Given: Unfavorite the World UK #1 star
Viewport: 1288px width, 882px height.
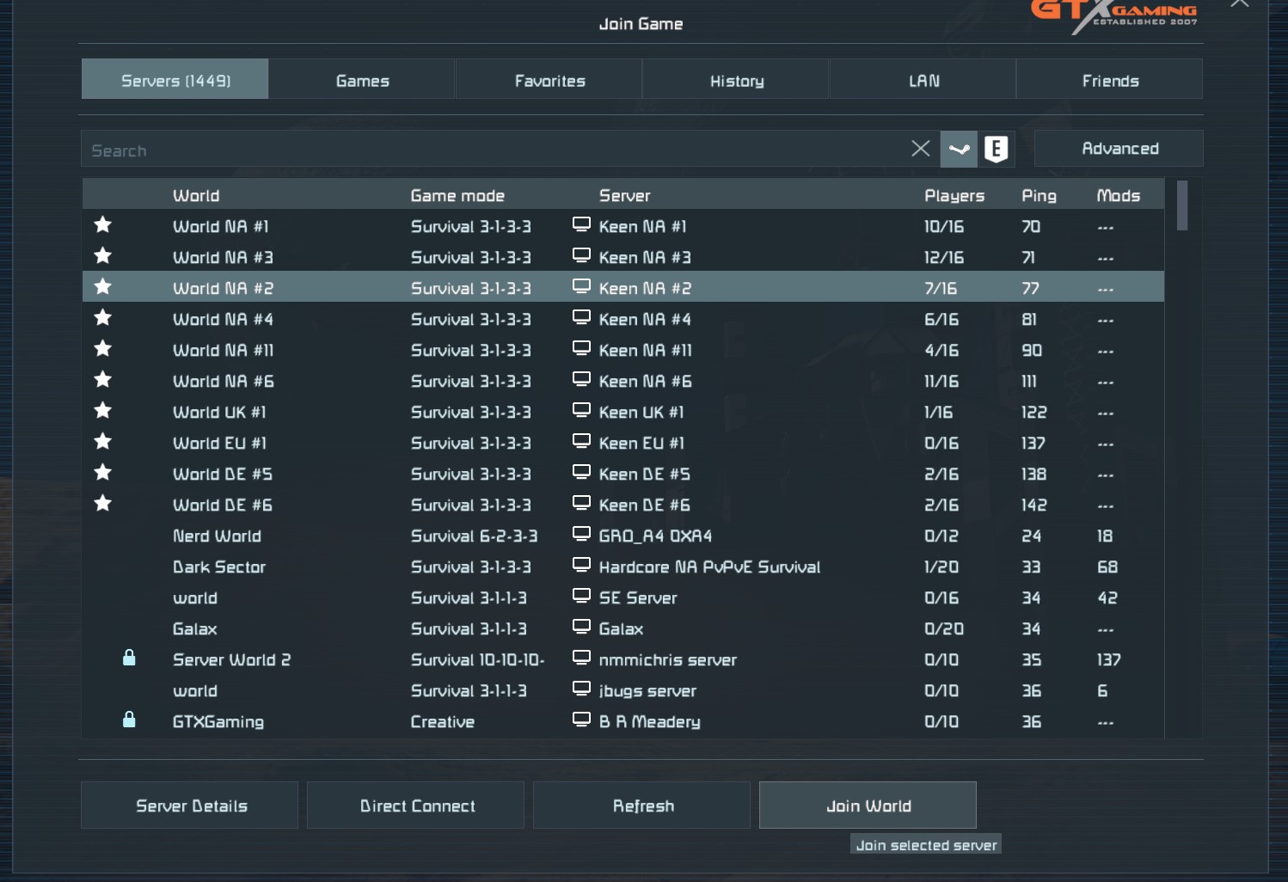Looking at the screenshot, I should click(x=102, y=411).
